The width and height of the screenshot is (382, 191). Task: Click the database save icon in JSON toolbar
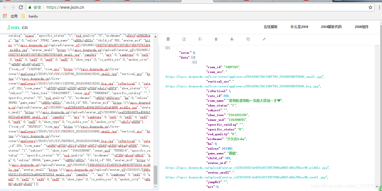[x=168, y=39]
